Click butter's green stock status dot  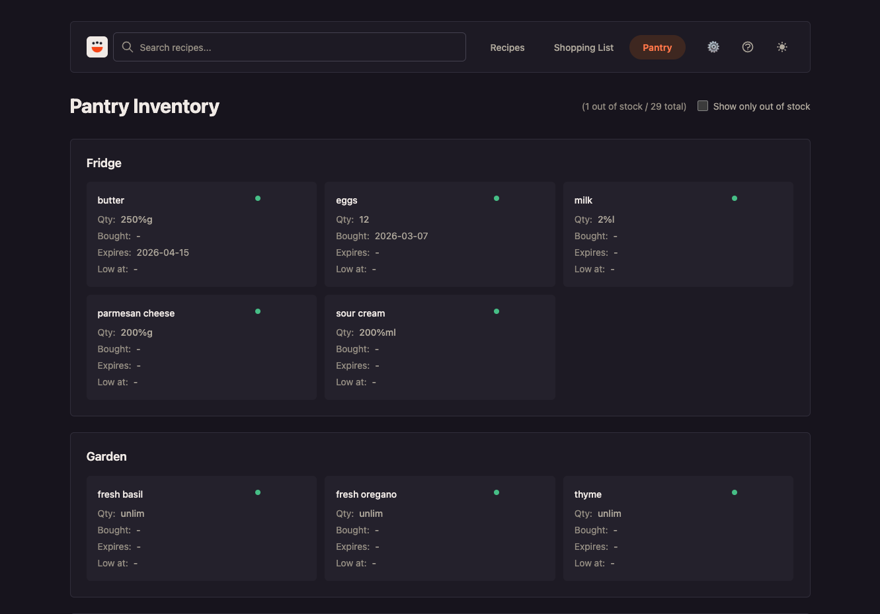tap(258, 198)
